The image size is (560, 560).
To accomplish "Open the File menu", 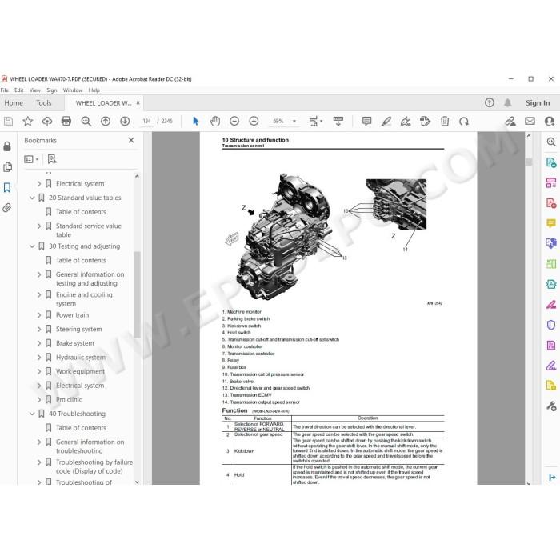I will [5, 90].
